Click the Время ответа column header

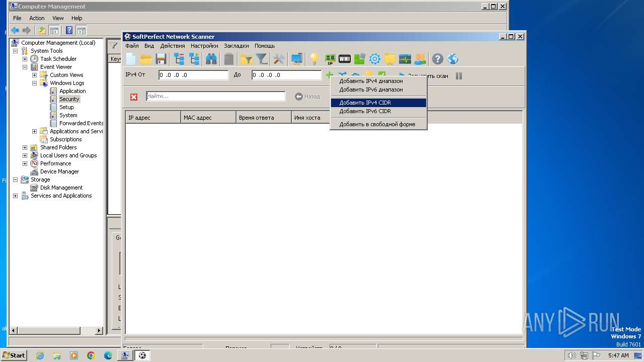pos(264,118)
